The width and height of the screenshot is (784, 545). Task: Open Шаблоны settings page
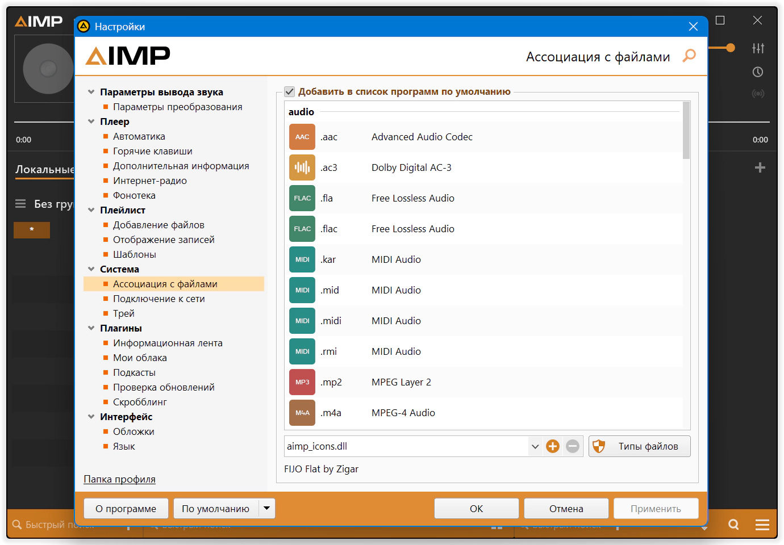click(135, 254)
